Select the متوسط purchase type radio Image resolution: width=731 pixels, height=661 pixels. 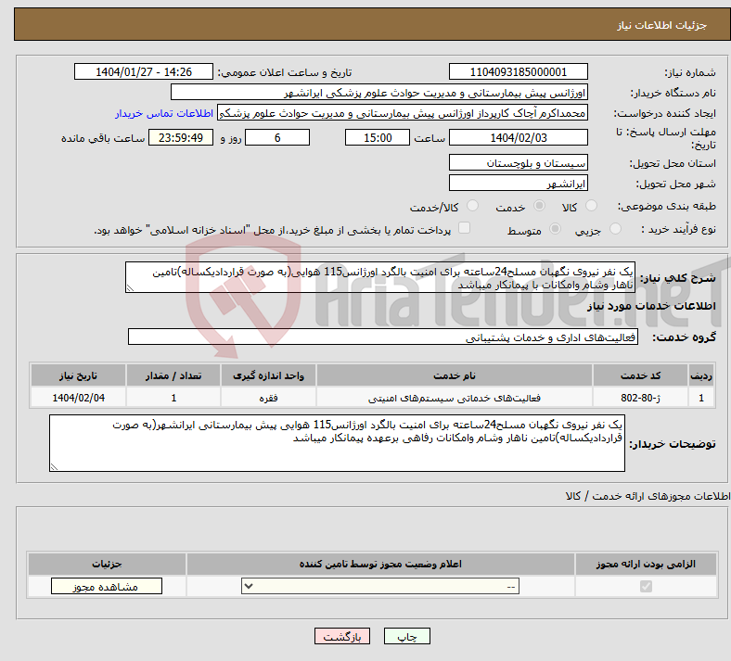click(555, 228)
